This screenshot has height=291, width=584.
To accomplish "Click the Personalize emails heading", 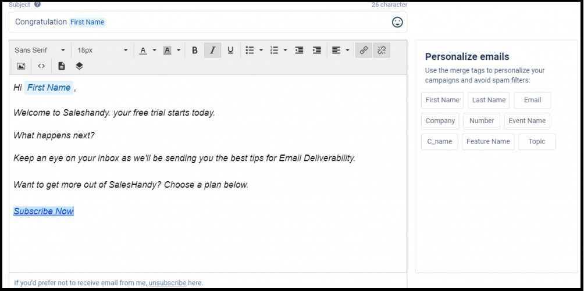I will pyautogui.click(x=467, y=57).
